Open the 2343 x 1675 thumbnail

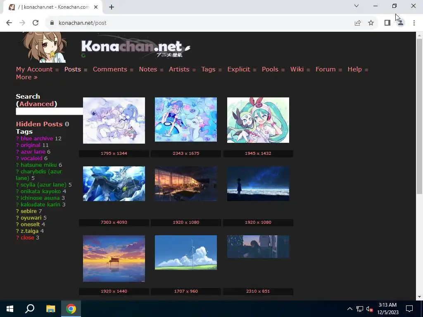tap(186, 119)
